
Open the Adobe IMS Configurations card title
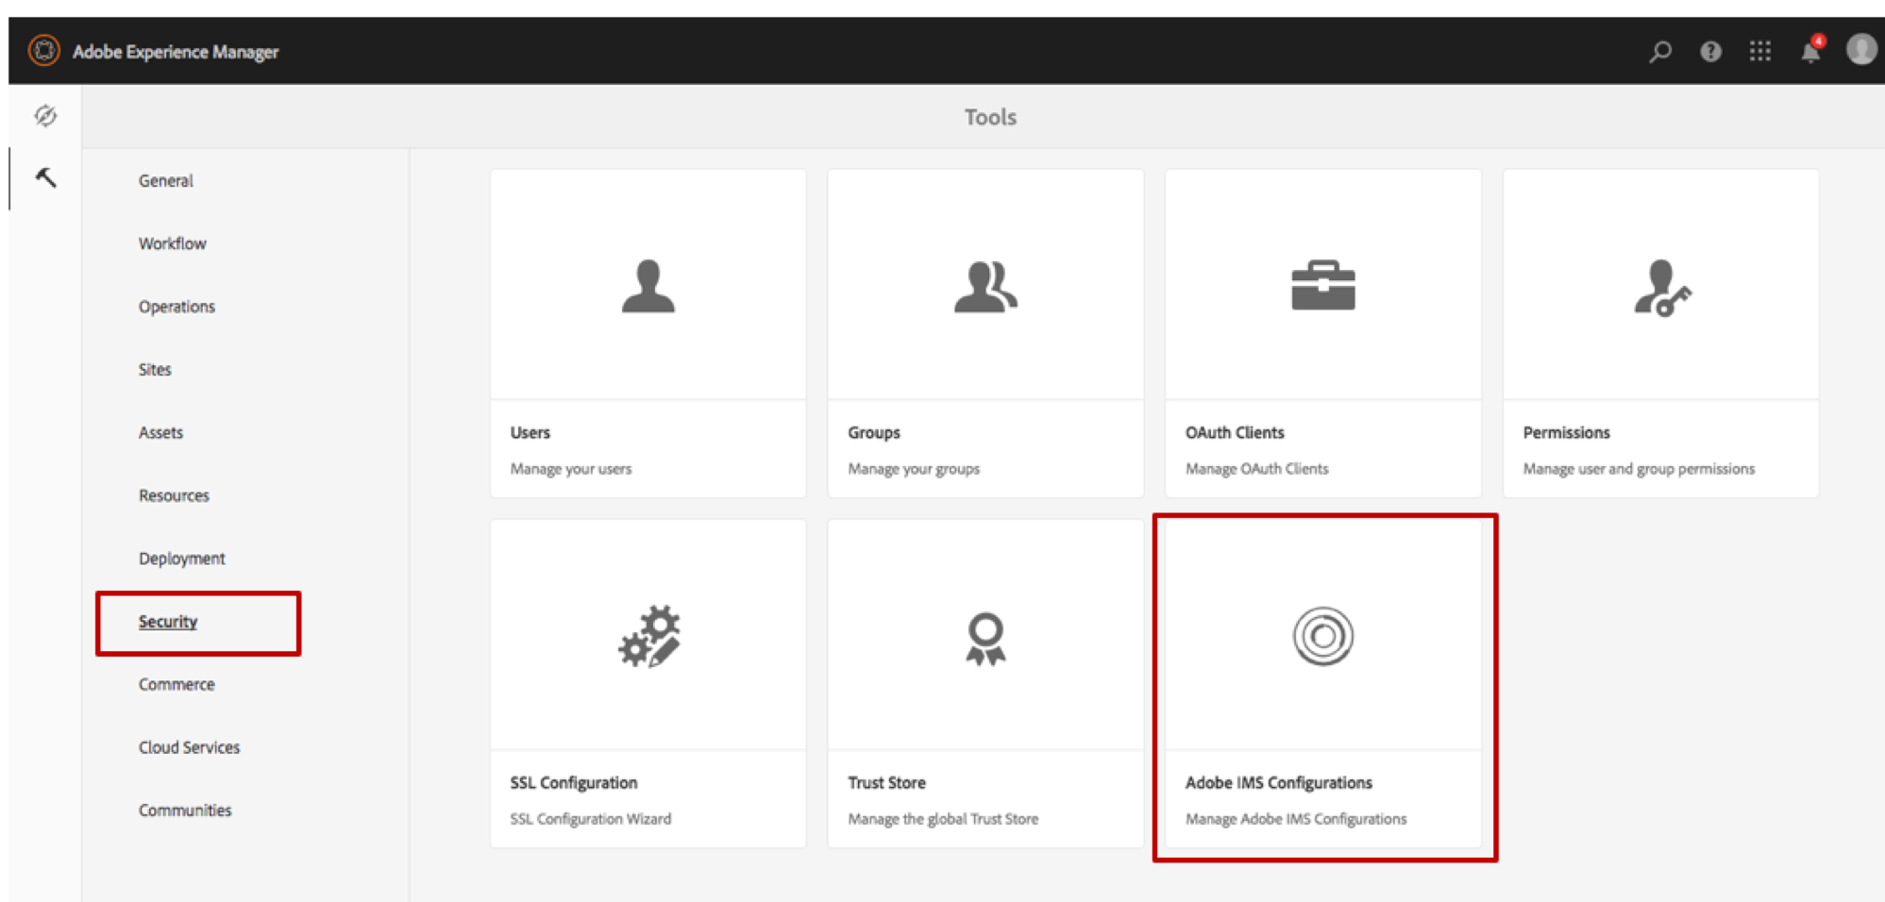(x=1279, y=782)
